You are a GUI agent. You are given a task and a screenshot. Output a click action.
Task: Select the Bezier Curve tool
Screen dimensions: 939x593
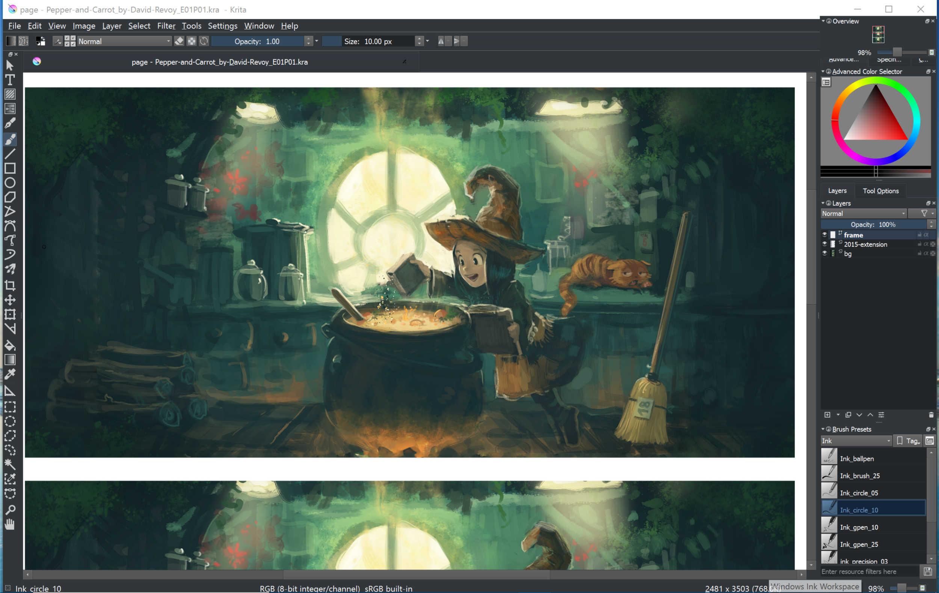10,226
